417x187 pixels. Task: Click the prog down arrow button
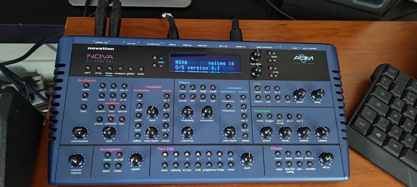271,76
